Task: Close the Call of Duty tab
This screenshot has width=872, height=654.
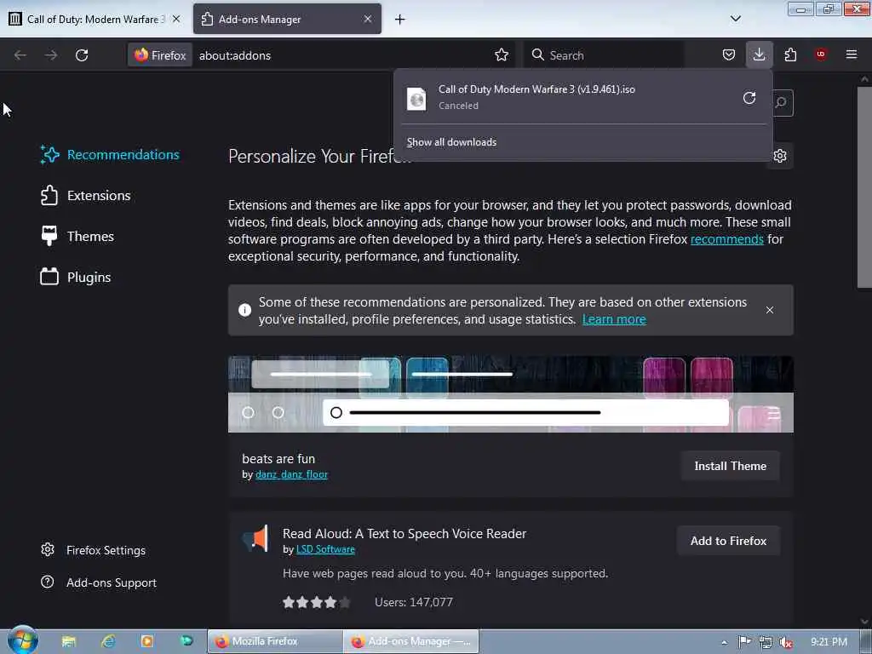Action: click(176, 19)
